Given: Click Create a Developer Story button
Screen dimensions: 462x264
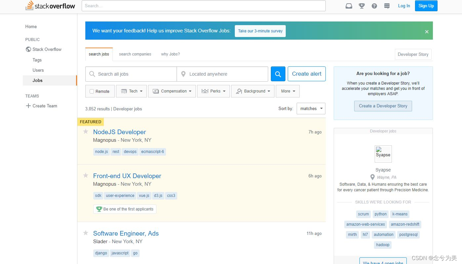Looking at the screenshot, I should [x=383, y=106].
